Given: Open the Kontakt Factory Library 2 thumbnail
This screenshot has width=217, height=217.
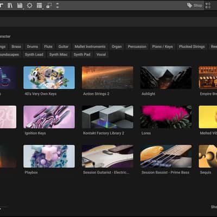Looking at the screenshot, I should [107, 117].
